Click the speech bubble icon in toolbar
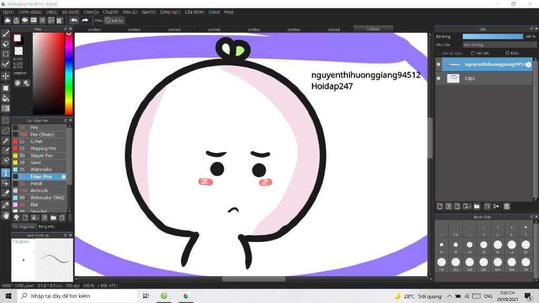Screen dimensions: 539x303 25,21
